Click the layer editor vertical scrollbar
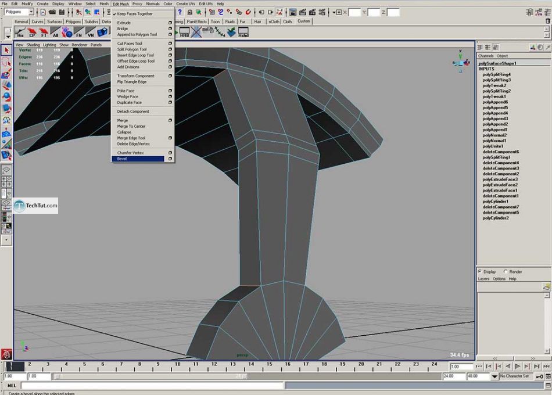 (x=547, y=323)
